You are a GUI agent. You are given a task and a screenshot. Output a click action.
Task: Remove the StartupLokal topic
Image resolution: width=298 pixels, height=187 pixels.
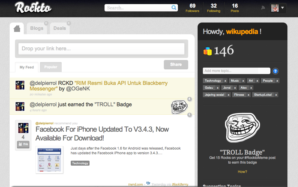(276, 95)
